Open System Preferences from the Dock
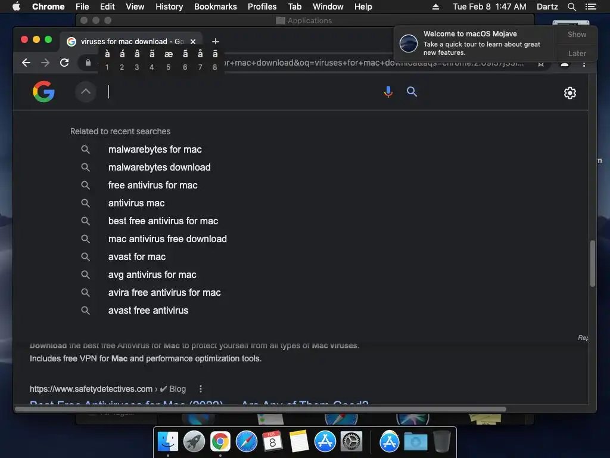 coord(351,442)
